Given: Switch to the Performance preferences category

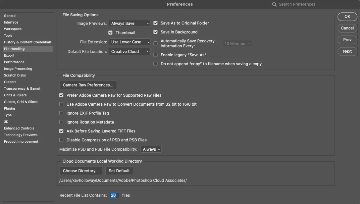Looking at the screenshot, I should [14, 62].
